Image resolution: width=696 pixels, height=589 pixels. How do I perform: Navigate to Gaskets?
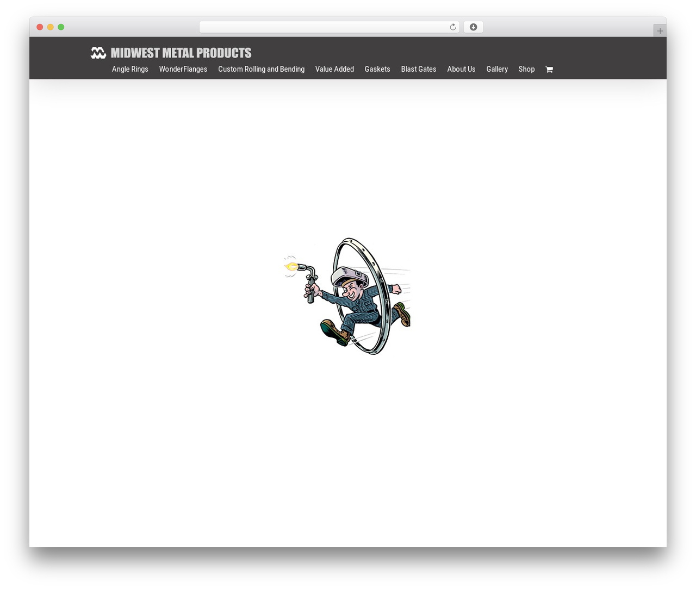(x=377, y=69)
